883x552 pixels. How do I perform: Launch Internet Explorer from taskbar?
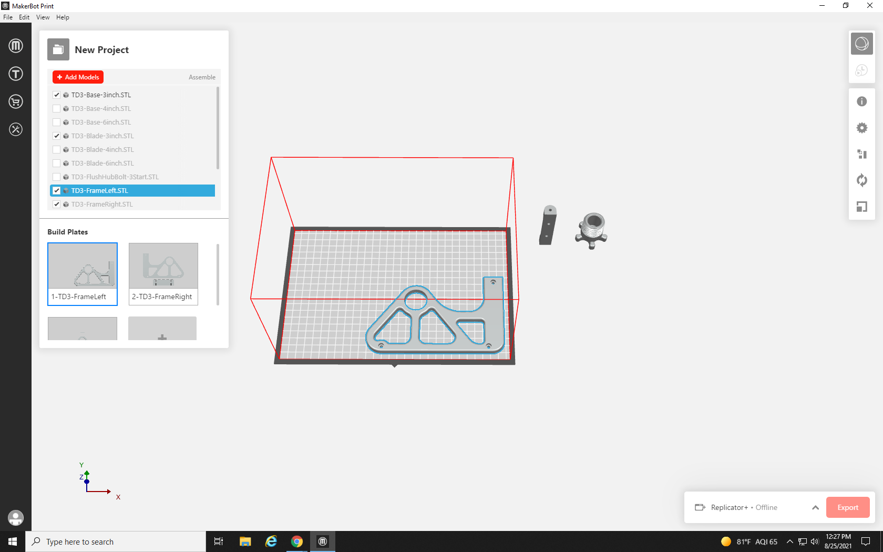pyautogui.click(x=271, y=541)
